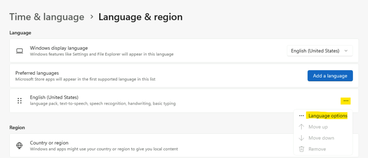The image size is (368, 158).
Task: Select the Move up menu entry
Action: [x=318, y=127]
